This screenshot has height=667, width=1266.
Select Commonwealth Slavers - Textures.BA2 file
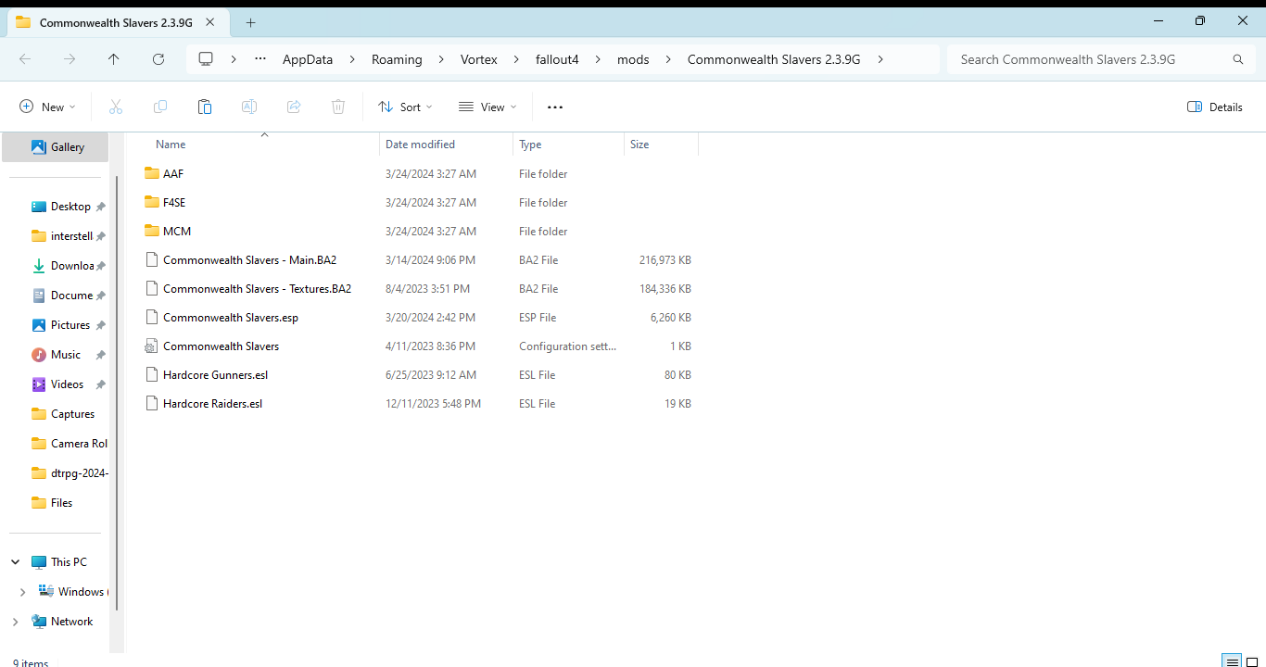tap(258, 289)
